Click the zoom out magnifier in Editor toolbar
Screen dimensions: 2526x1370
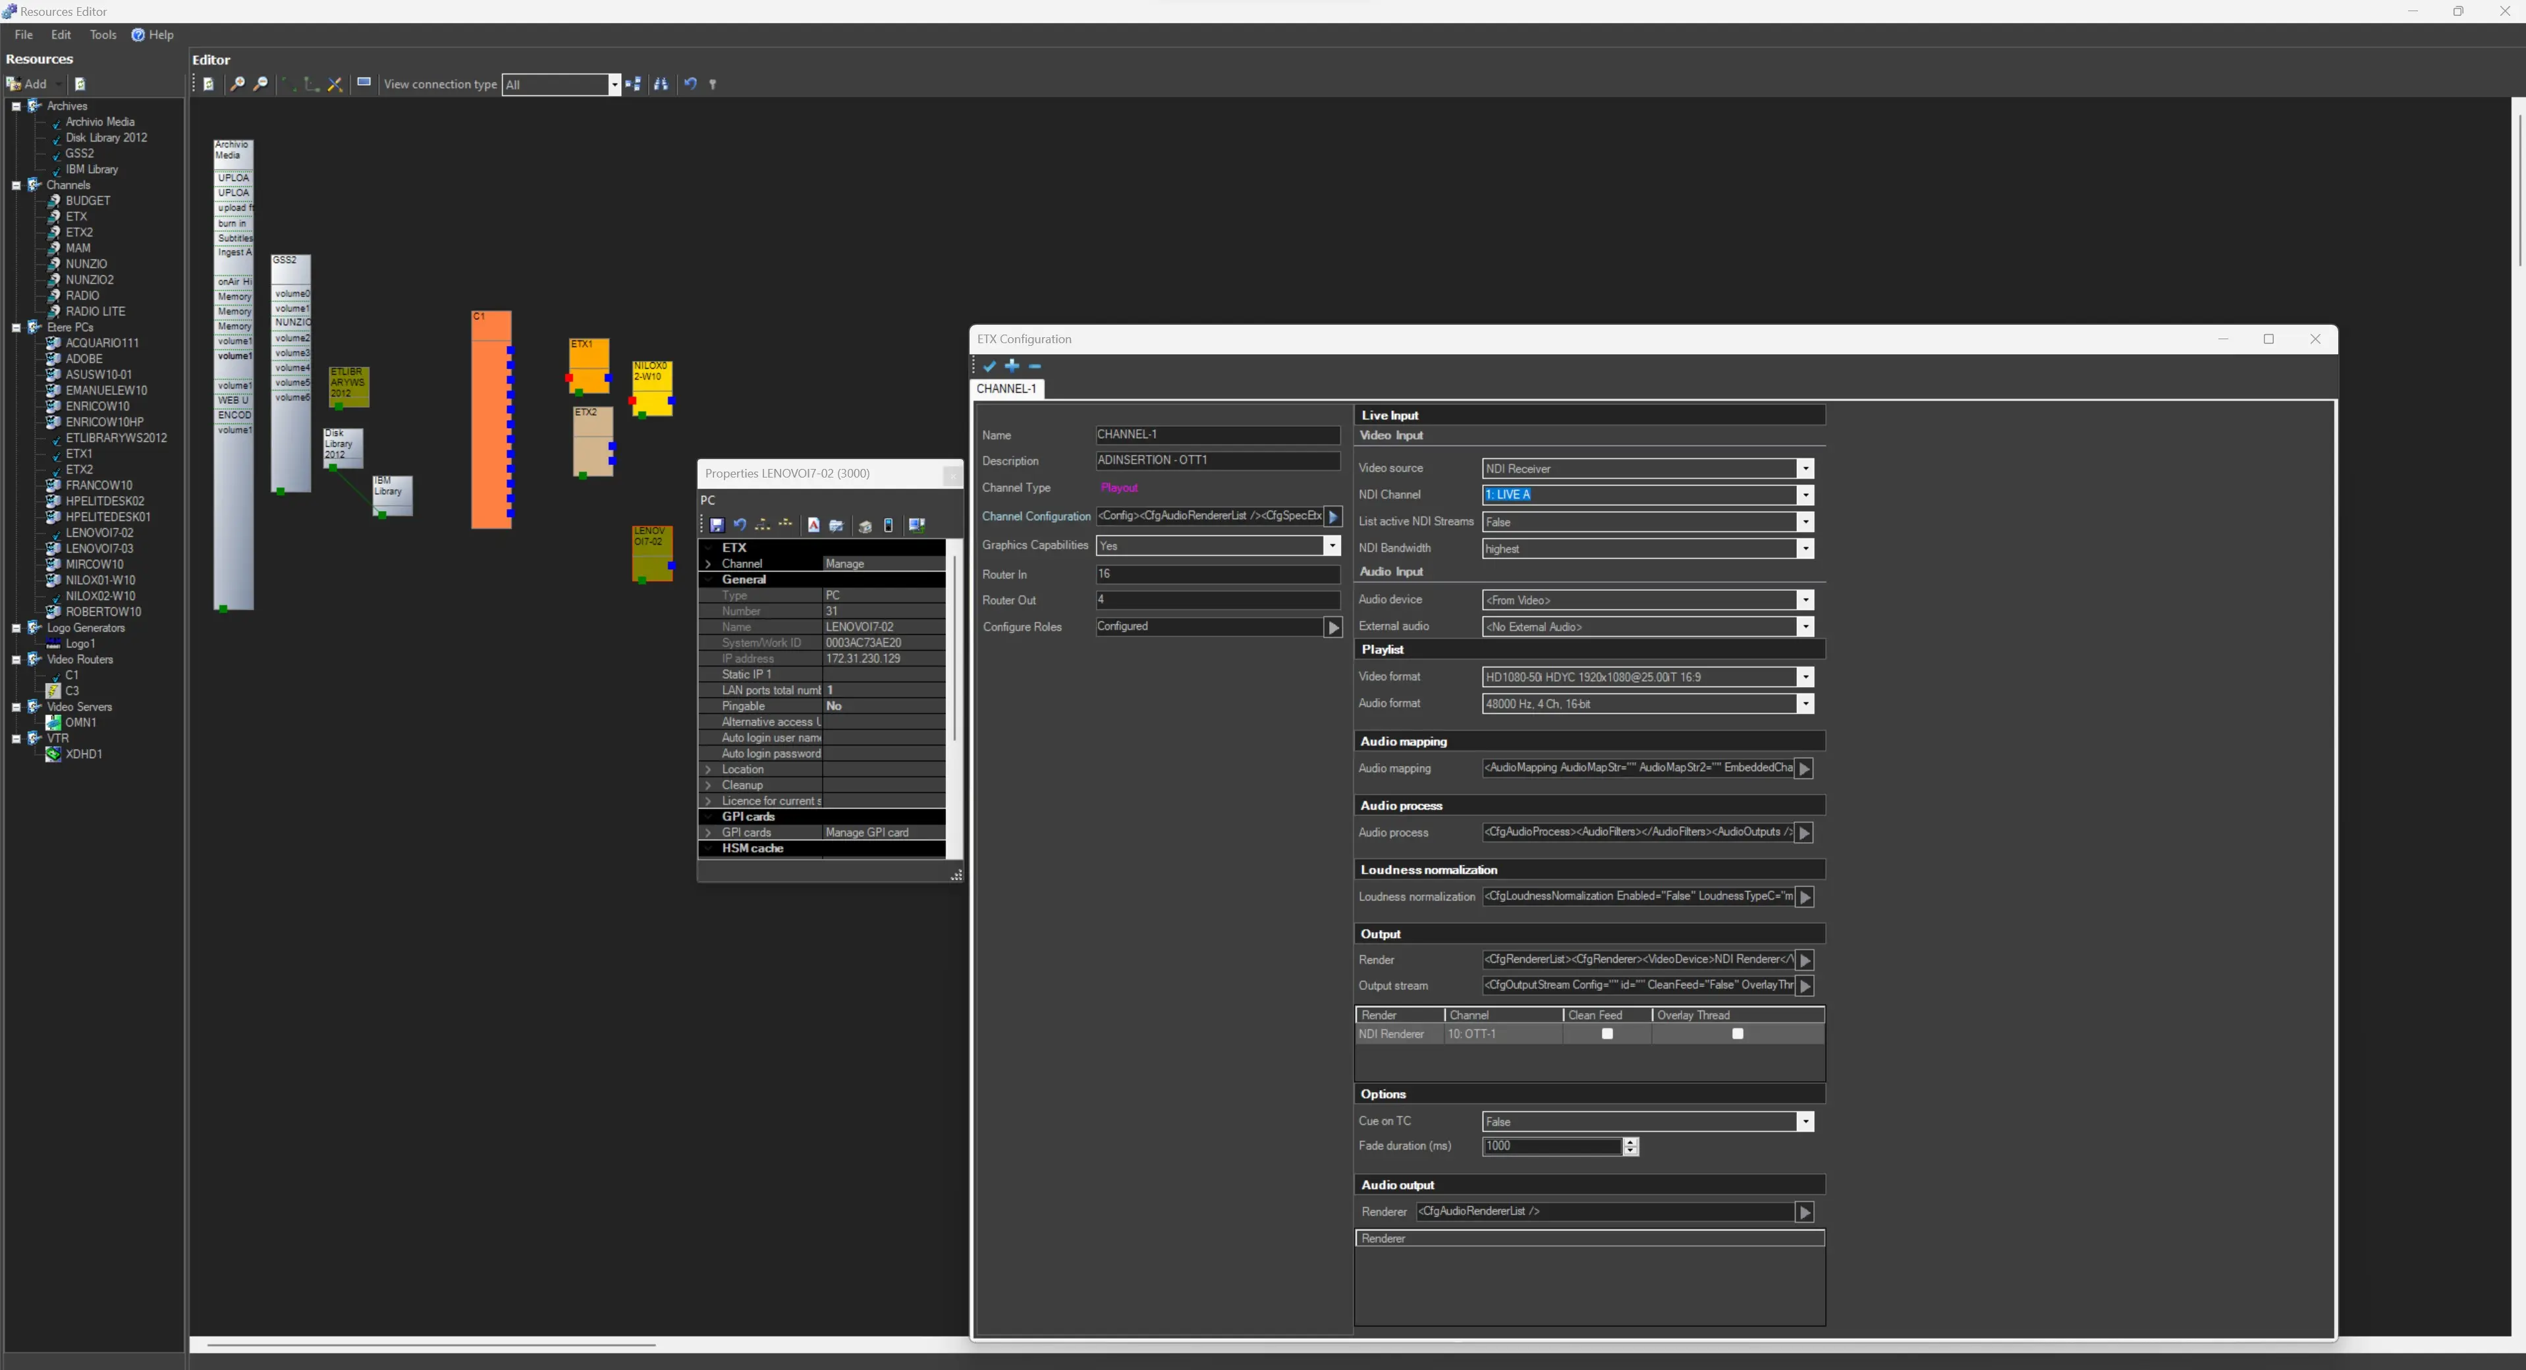point(260,84)
